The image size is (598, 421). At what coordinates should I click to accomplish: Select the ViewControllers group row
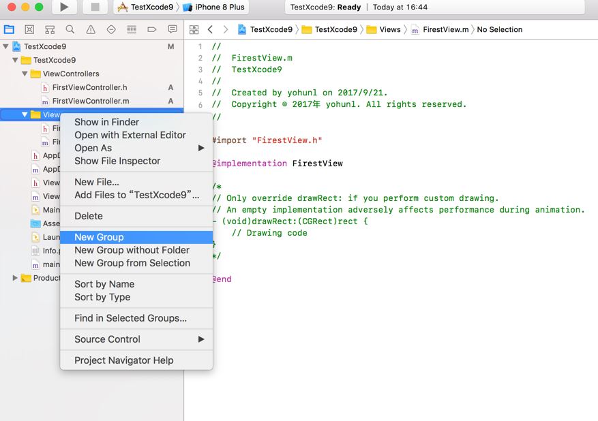point(91,74)
